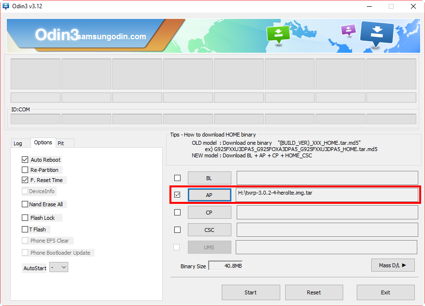
Task: Enable the Re-Partition option
Action: 25,170
